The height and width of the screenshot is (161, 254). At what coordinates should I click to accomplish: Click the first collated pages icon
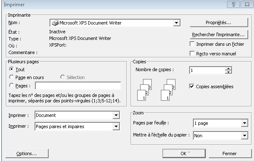pyautogui.click(x=144, y=90)
